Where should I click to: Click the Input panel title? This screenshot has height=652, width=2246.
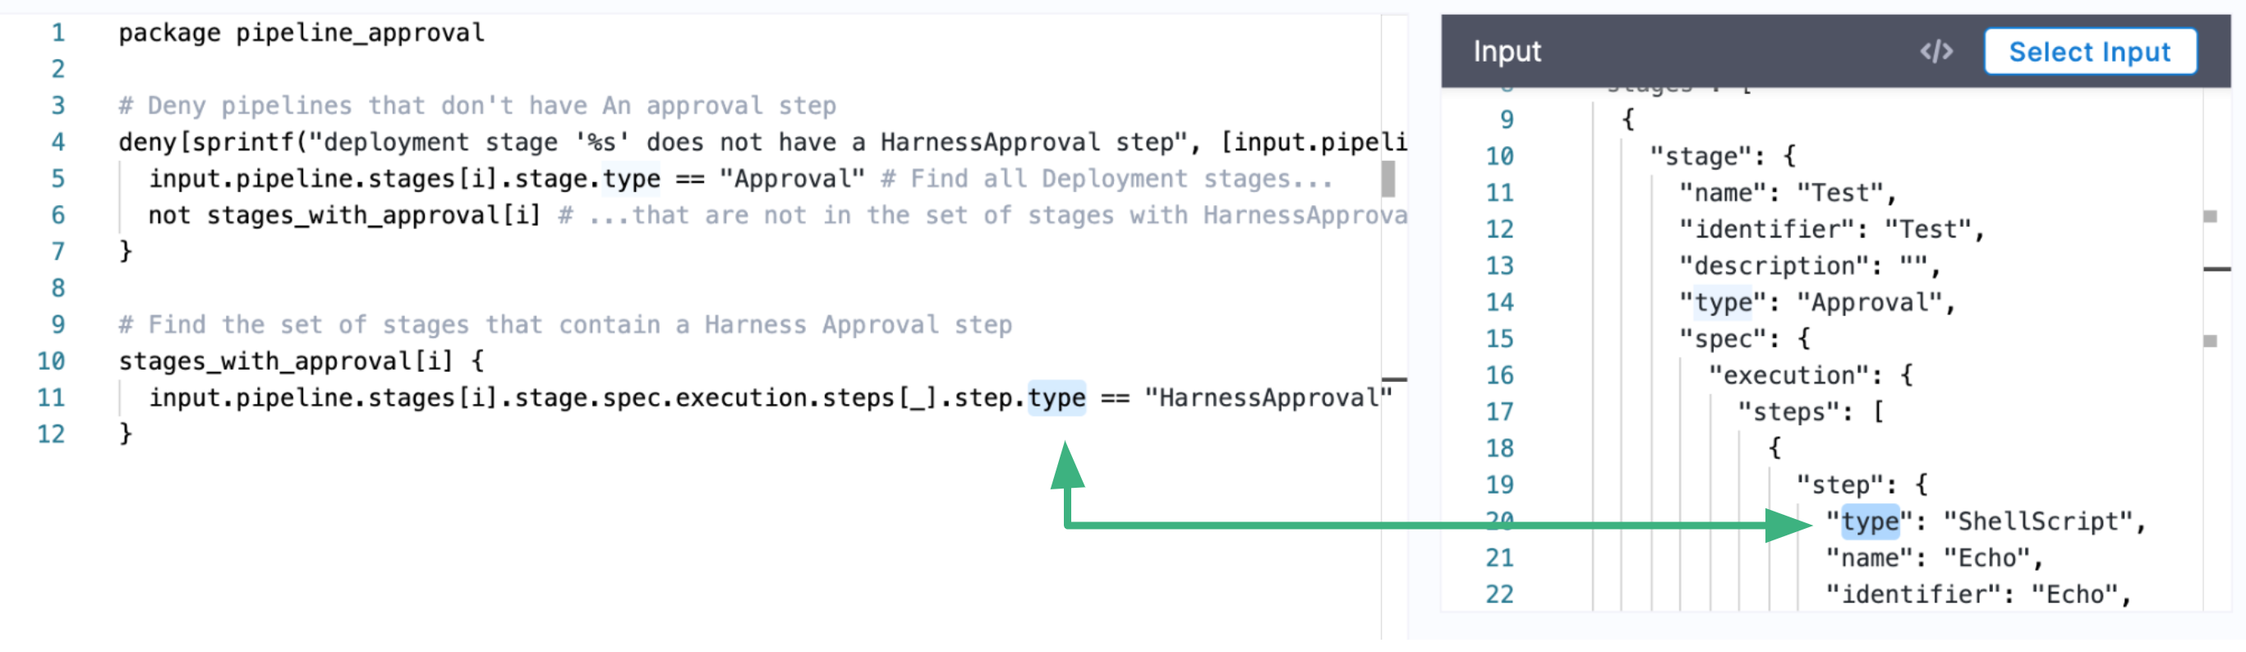[x=1507, y=52]
